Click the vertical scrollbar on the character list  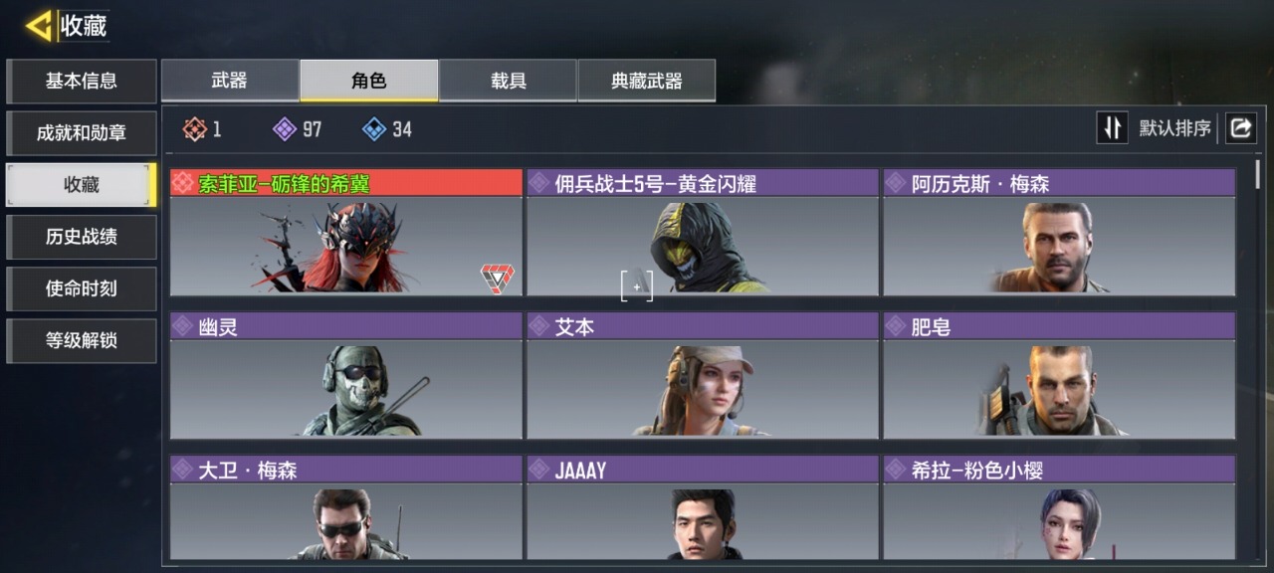(1258, 174)
